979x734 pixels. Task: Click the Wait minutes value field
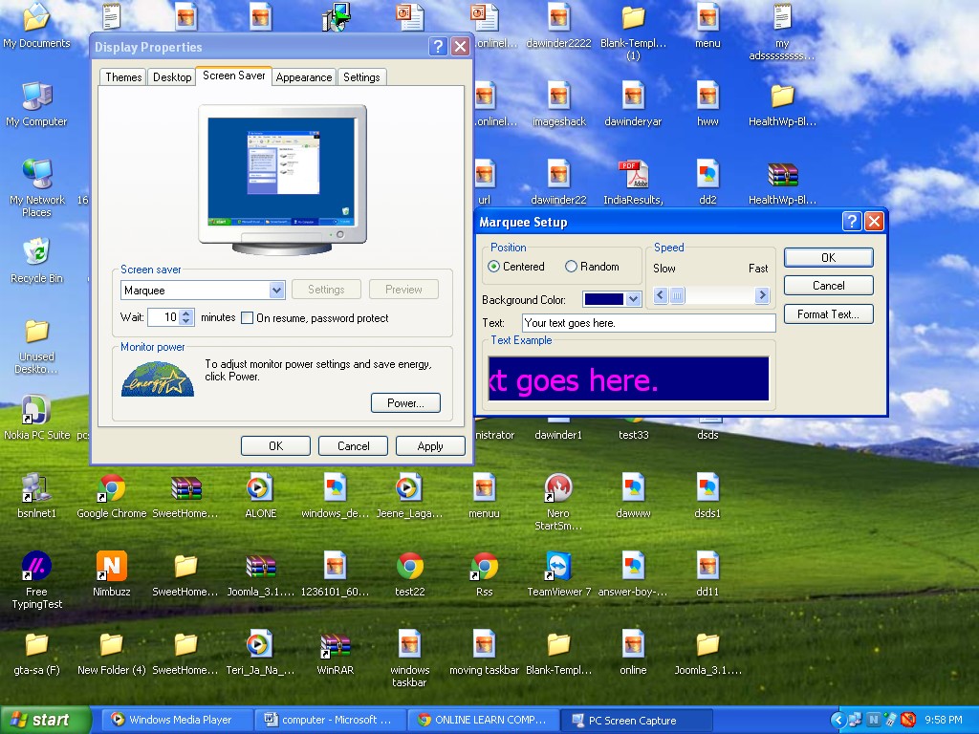(x=163, y=317)
